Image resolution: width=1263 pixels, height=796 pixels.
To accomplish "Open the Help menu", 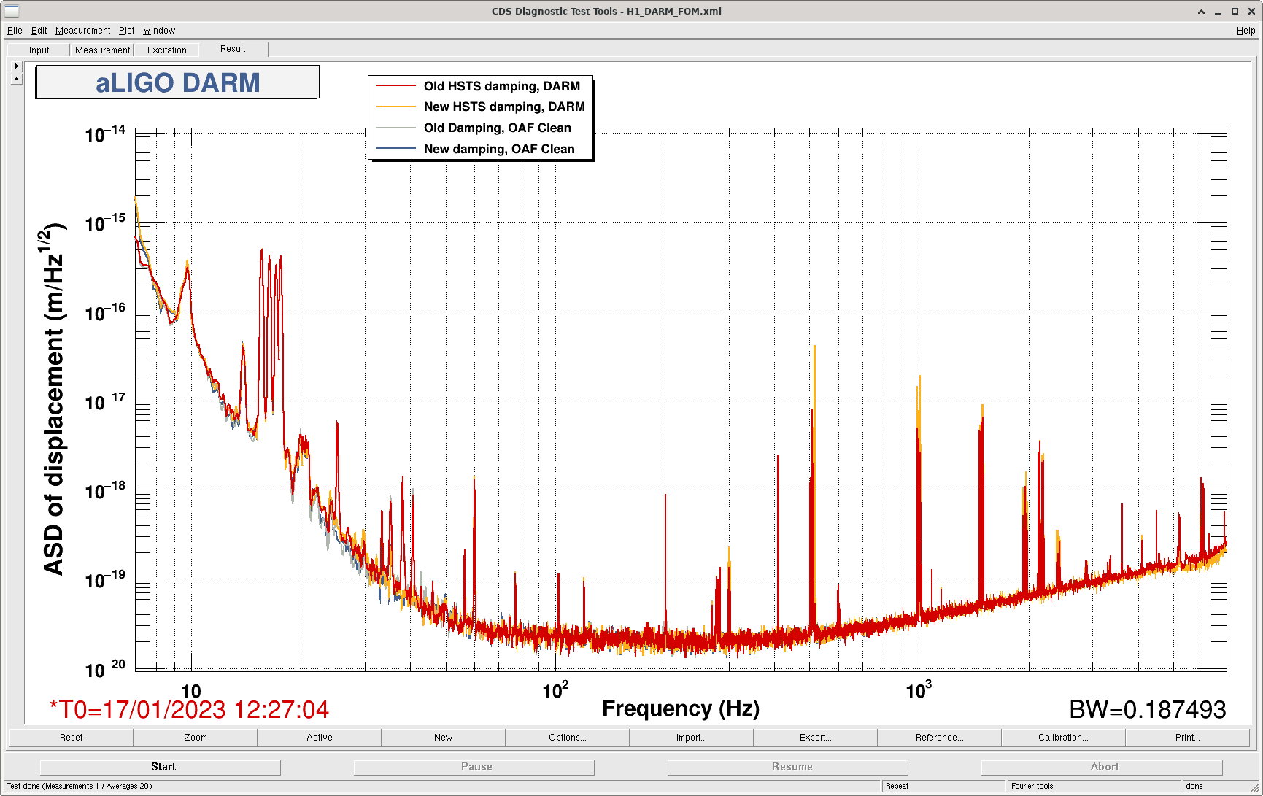I will (1245, 31).
